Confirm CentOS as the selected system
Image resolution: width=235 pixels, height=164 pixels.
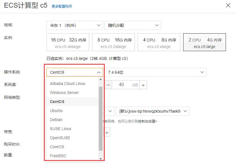click(57, 102)
